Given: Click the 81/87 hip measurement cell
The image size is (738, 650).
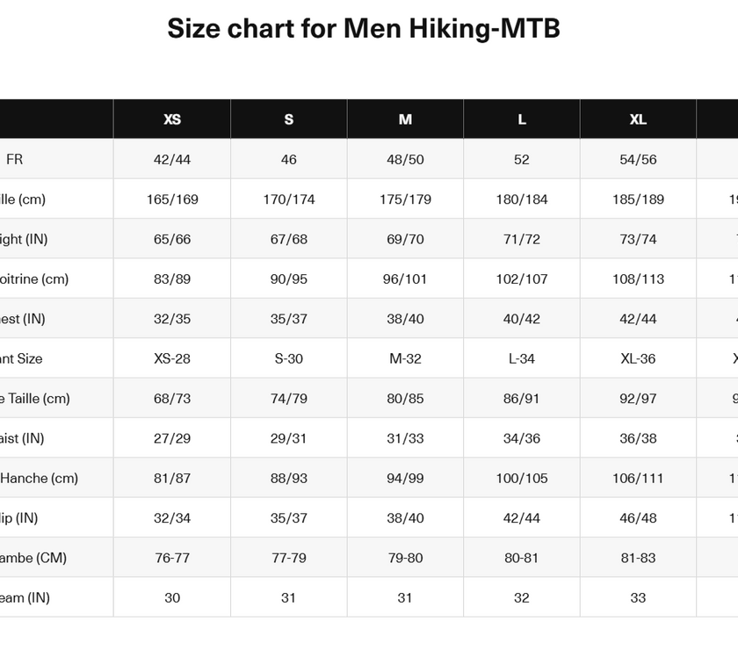Looking at the screenshot, I should pyautogui.click(x=172, y=479).
